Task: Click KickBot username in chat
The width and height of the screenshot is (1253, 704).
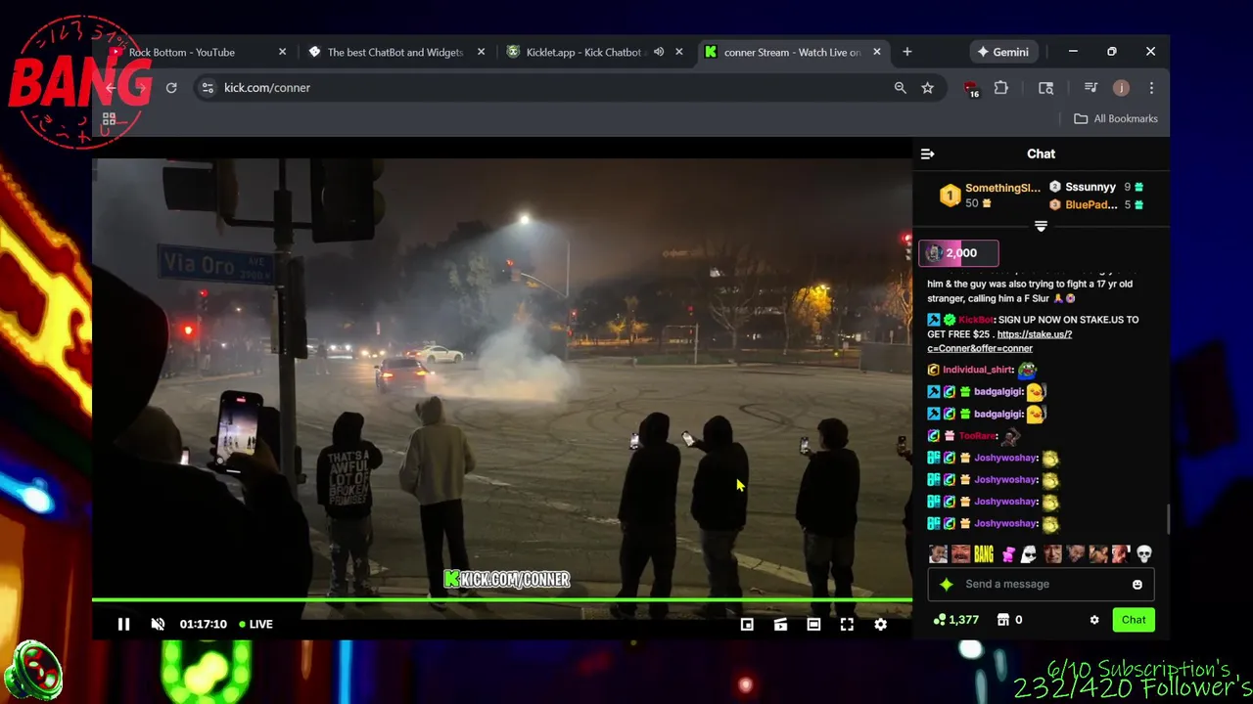Action: [975, 320]
